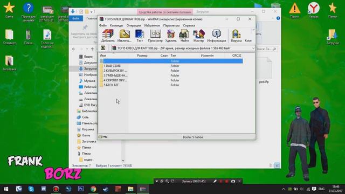Click the Вирусы virus scan icon
Image resolution: width=345 pixels, height=194 pixels.
[x=236, y=36]
